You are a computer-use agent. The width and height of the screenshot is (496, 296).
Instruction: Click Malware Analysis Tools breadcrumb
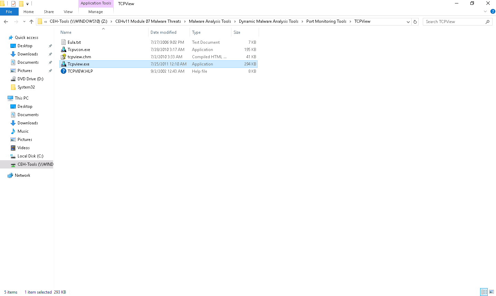click(210, 21)
